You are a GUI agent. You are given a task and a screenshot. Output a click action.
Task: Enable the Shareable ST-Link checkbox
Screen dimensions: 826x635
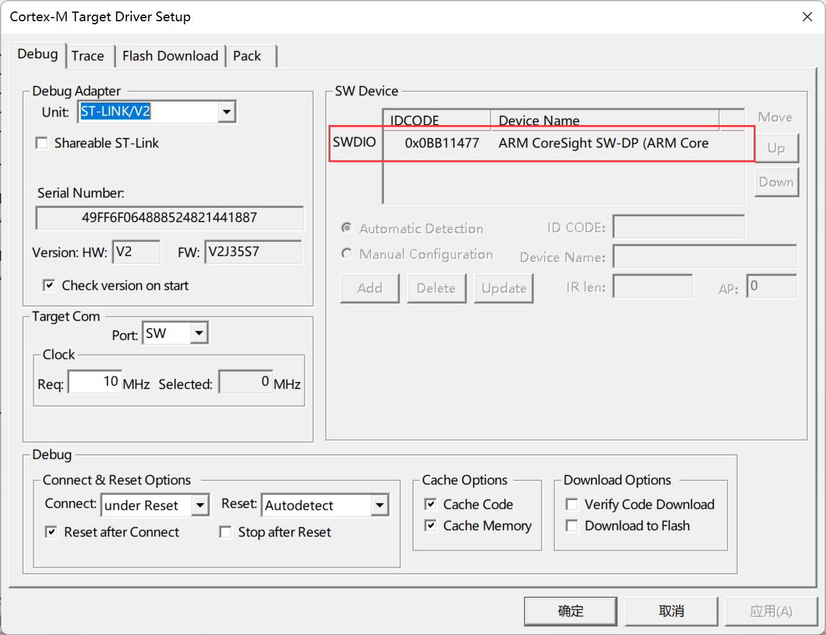click(x=42, y=143)
